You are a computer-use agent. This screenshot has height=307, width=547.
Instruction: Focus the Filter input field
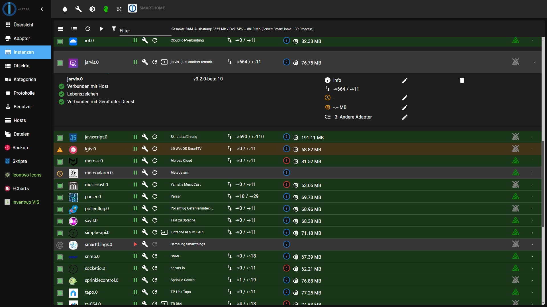click(145, 31)
